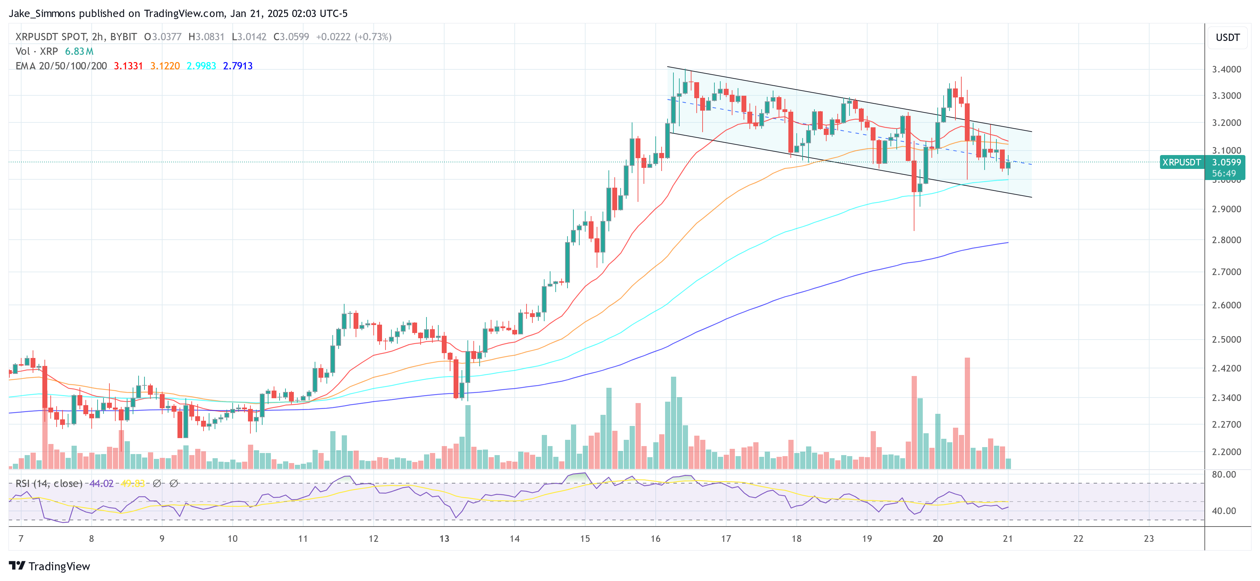The height and width of the screenshot is (581, 1260).
Task: Click the change value +0.0222 (+0.73%)
Action: point(354,37)
